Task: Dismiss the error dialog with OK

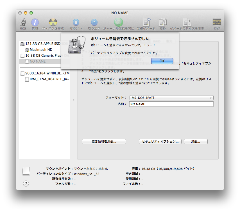Action: (162, 61)
